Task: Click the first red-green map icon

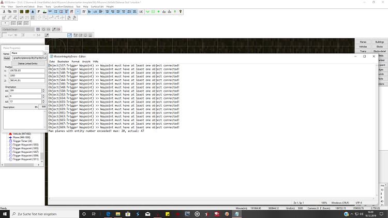Action: pyautogui.click(x=22, y=11)
